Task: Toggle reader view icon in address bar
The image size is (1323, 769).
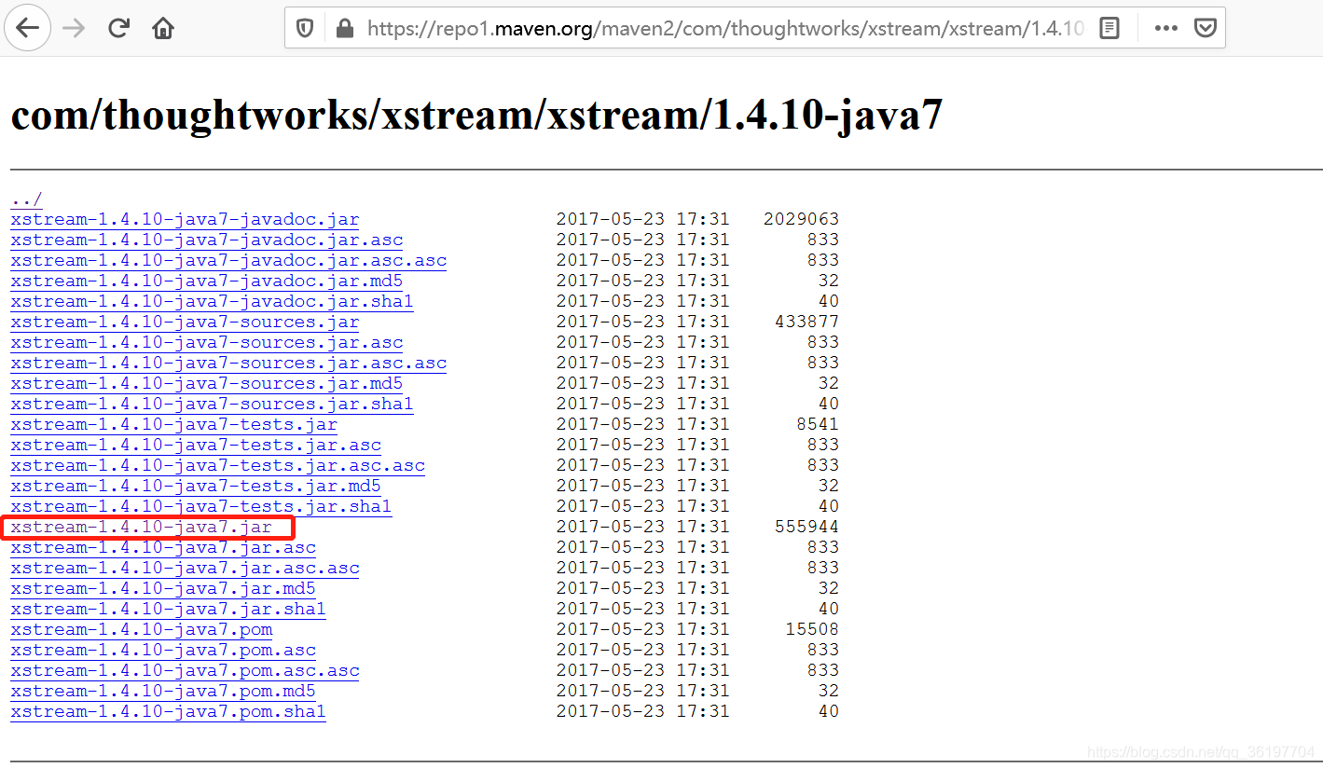Action: [1109, 28]
